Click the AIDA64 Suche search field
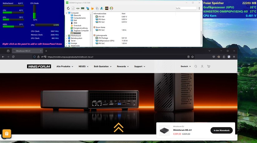Image resolution: width=257 pixels, height=143 pixels. (185, 8)
